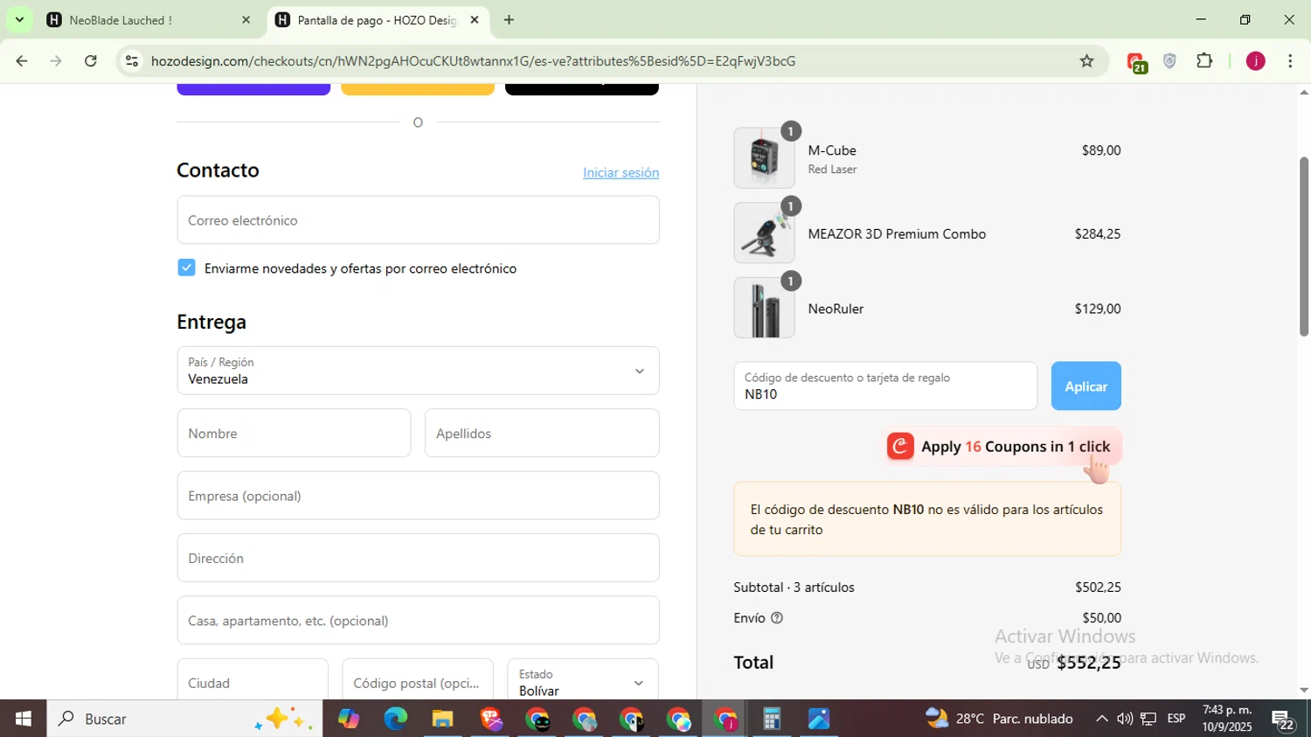Switch to the NeoBlade Lauched tab
Image resolution: width=1311 pixels, height=737 pixels.
149,19
